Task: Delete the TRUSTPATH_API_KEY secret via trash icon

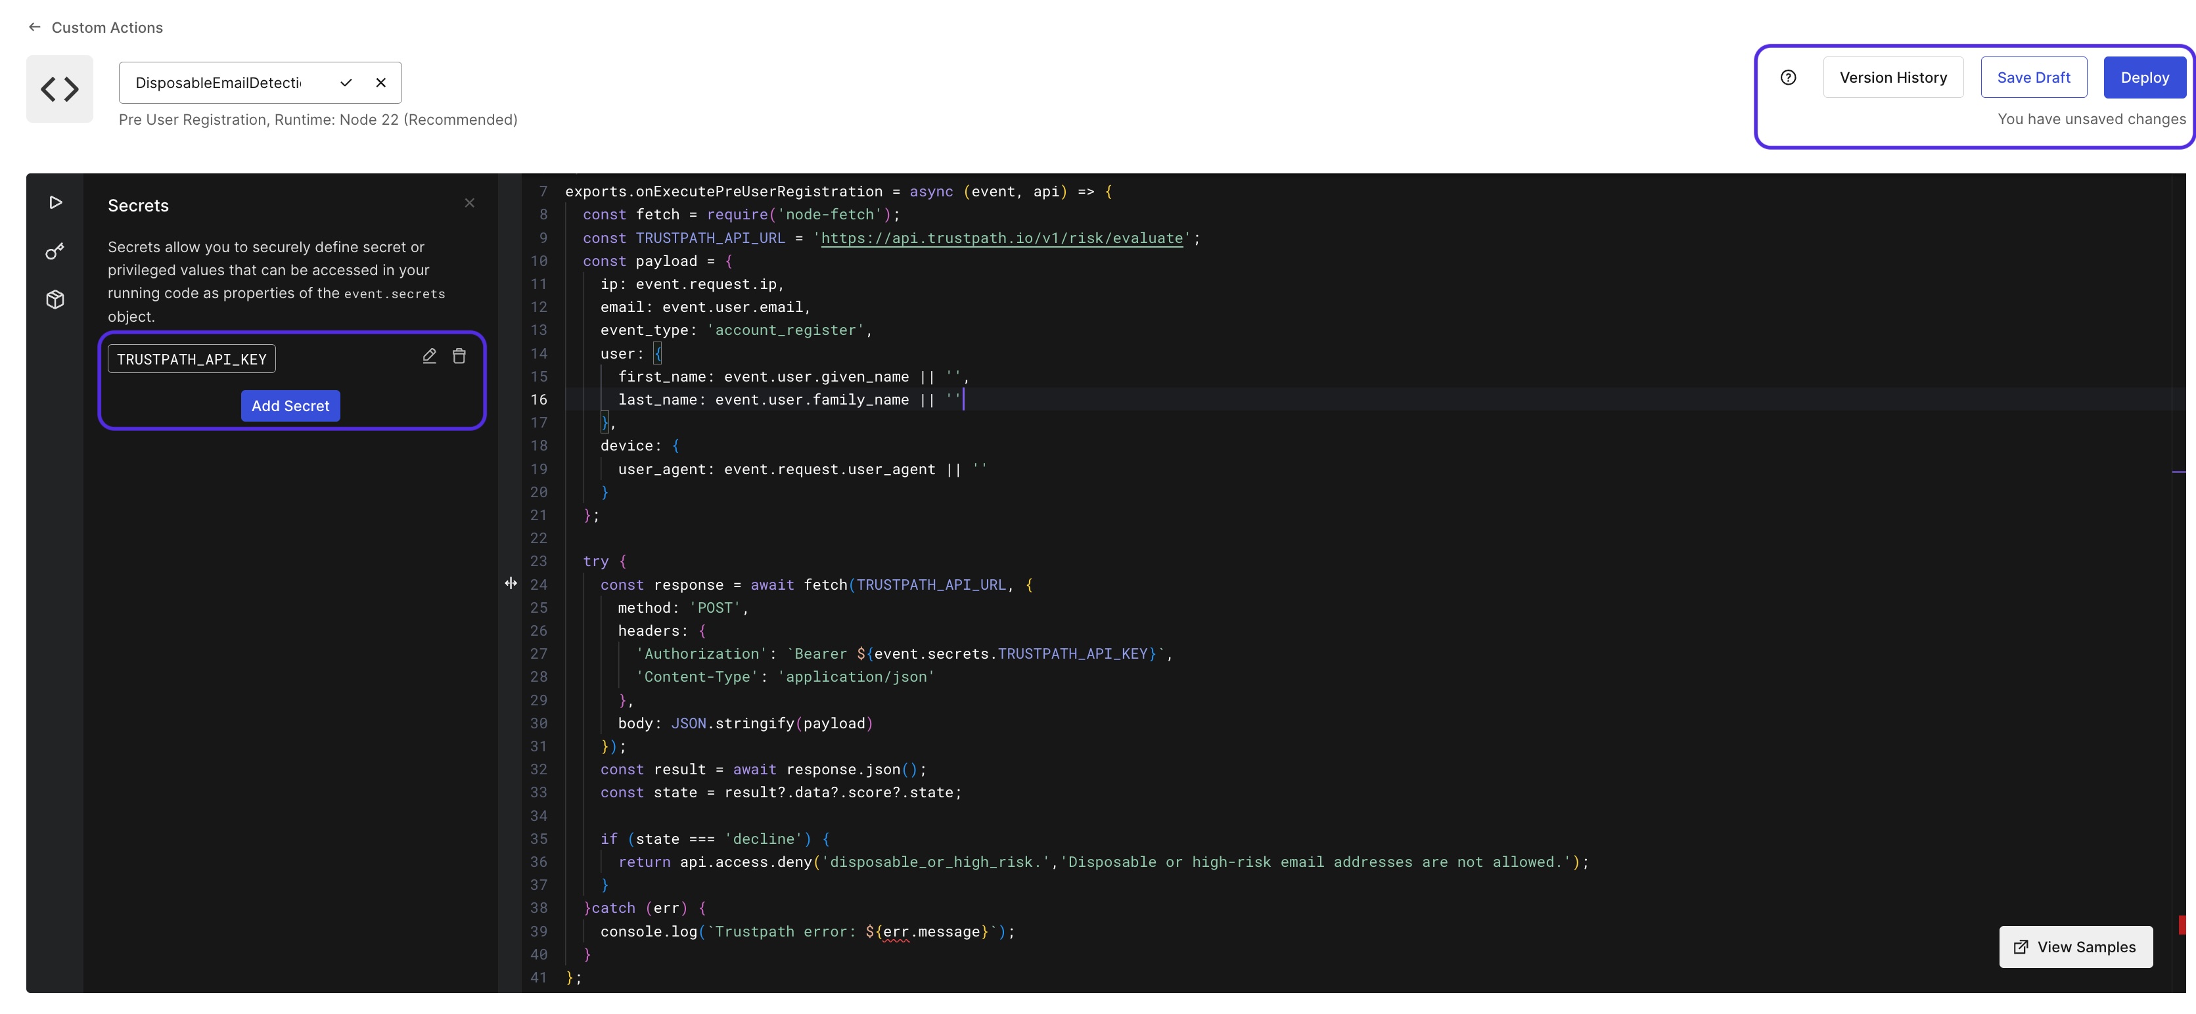Action: 459,356
